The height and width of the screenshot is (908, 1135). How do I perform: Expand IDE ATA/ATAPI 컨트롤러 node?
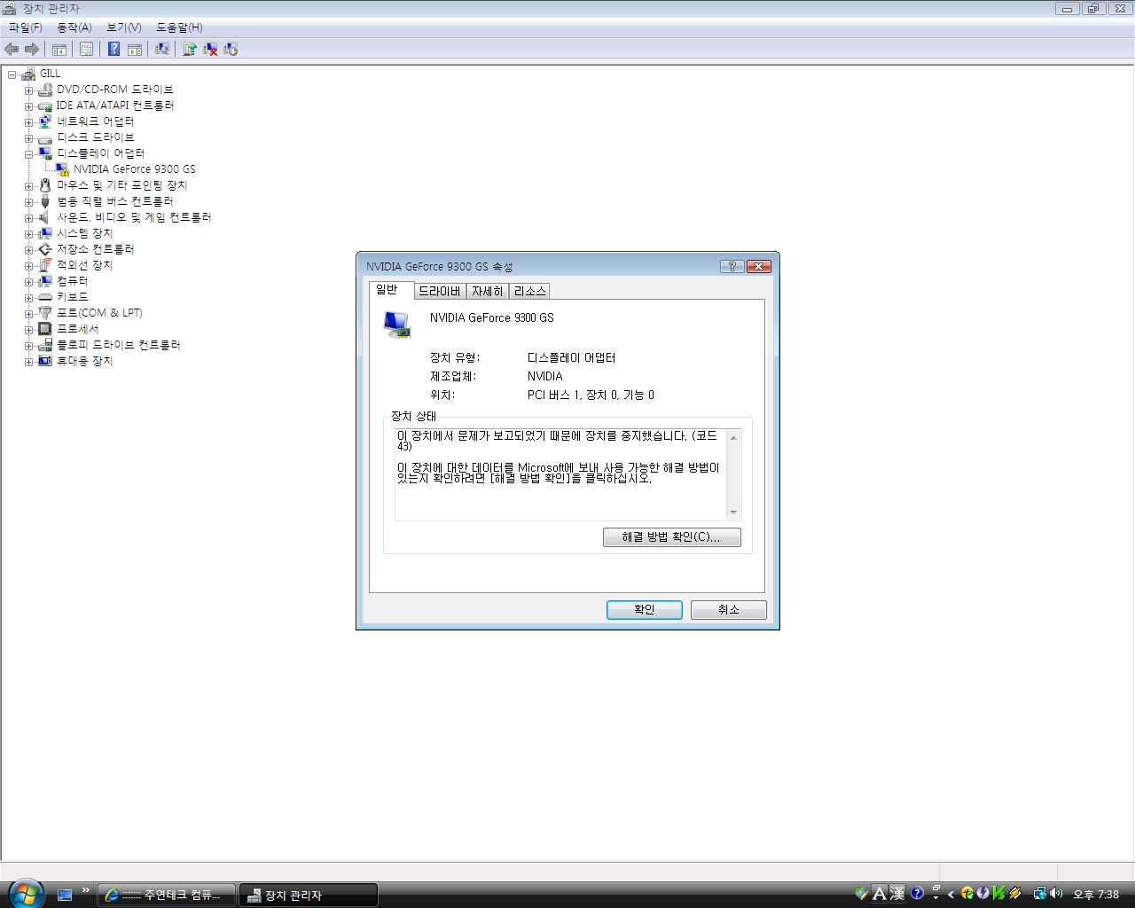(x=28, y=106)
